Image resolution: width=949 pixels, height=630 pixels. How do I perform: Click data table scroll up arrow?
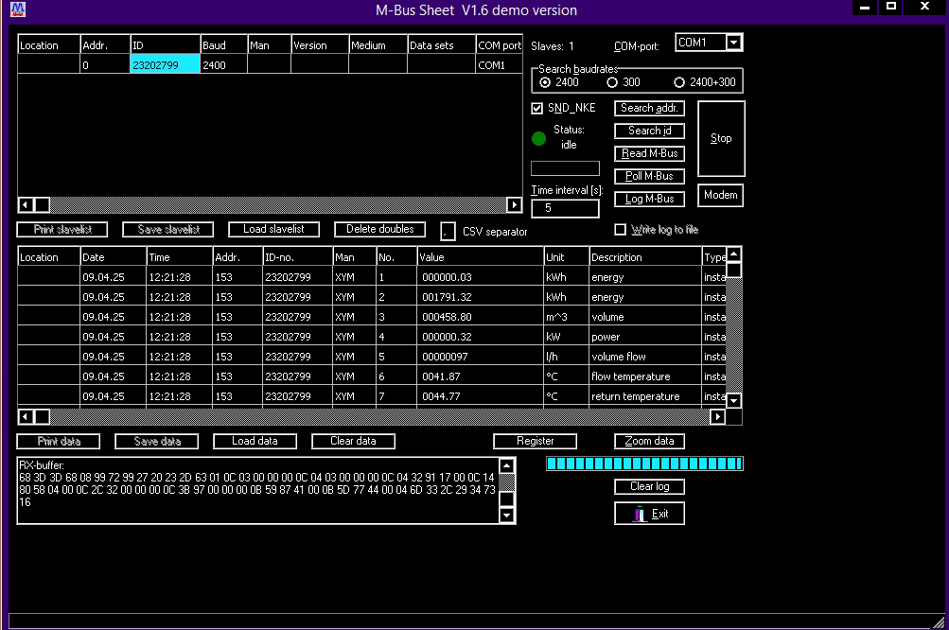tap(733, 254)
